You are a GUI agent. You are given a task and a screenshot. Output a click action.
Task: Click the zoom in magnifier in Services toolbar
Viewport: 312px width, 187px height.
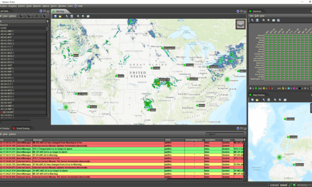point(264,20)
